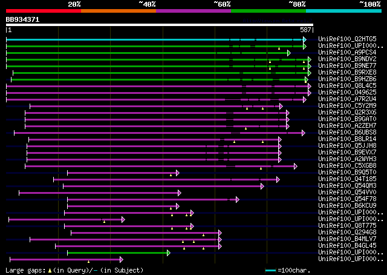Click the yellow gap marker under the C5XGB8 bar

261,168
